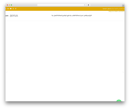This screenshot has width=130, height=109.
Task: Open the shopping bag cart icon
Action: pyautogui.click(x=11, y=16)
